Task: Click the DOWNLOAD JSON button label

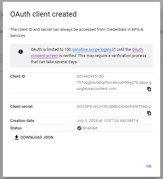Action: pos(37,137)
